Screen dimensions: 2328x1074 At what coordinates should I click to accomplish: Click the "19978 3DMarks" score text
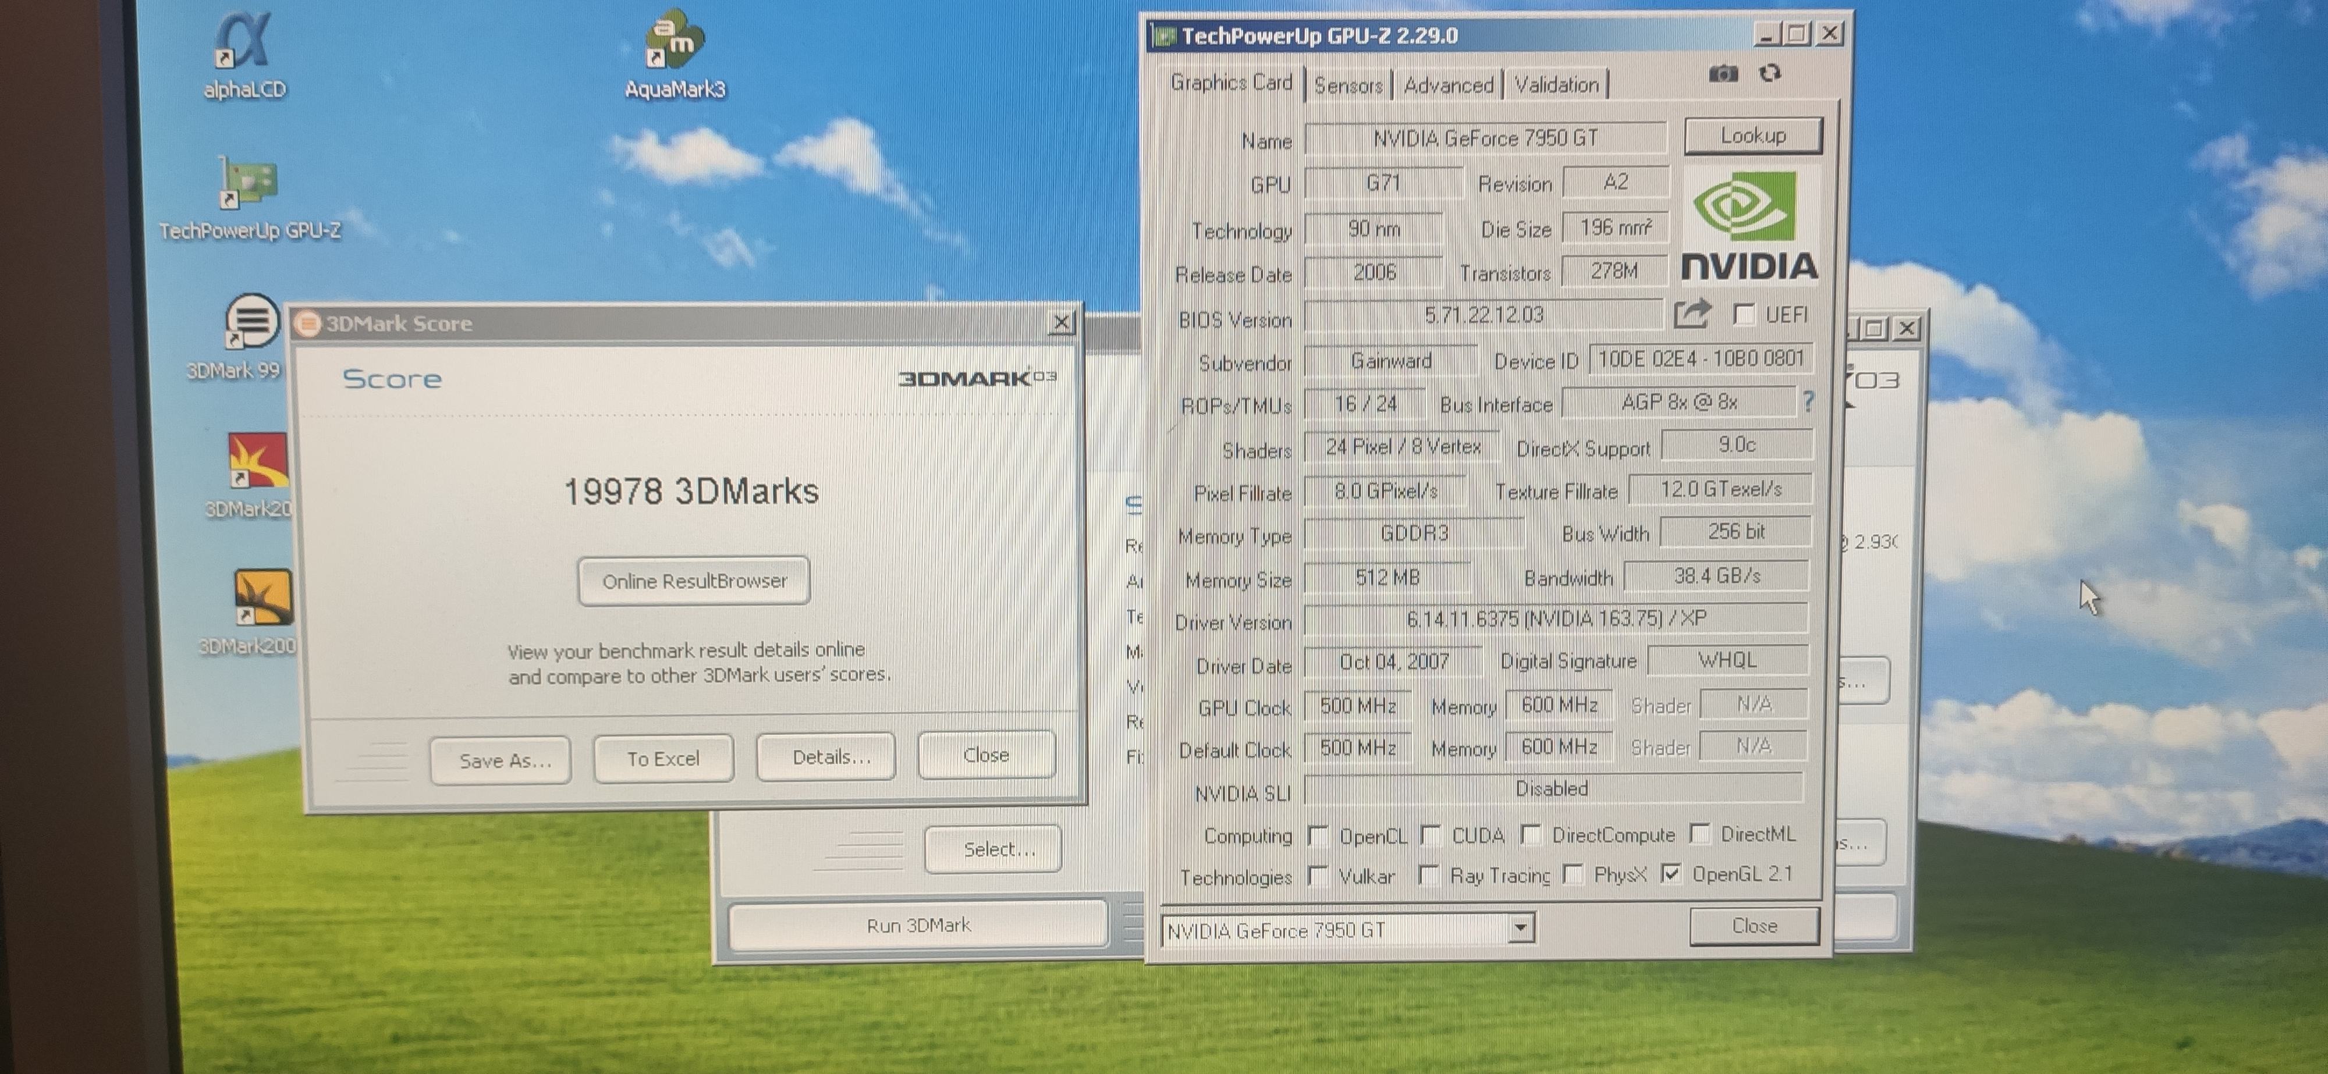pyautogui.click(x=691, y=492)
